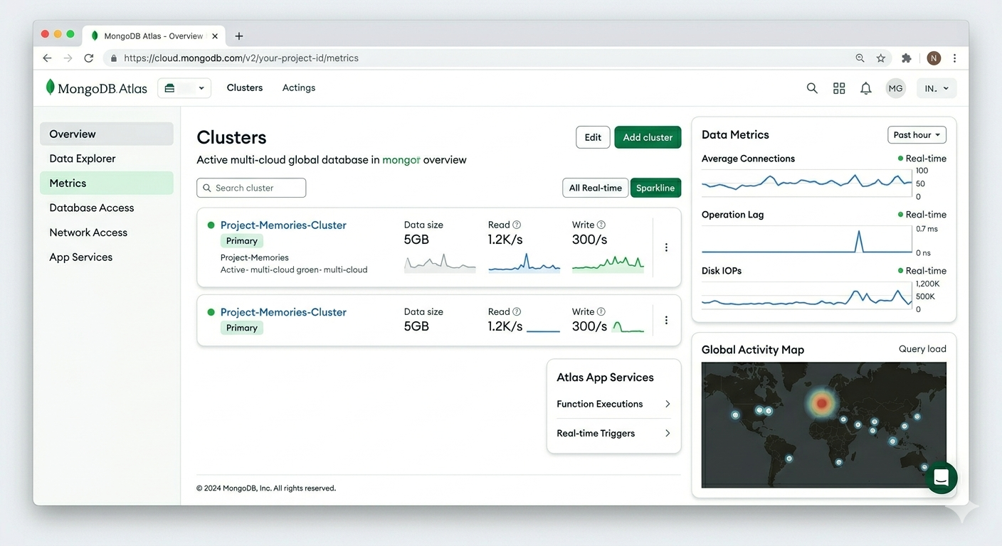Click the Read info icon in first cluster
Image resolution: width=1002 pixels, height=546 pixels.
pyautogui.click(x=517, y=225)
